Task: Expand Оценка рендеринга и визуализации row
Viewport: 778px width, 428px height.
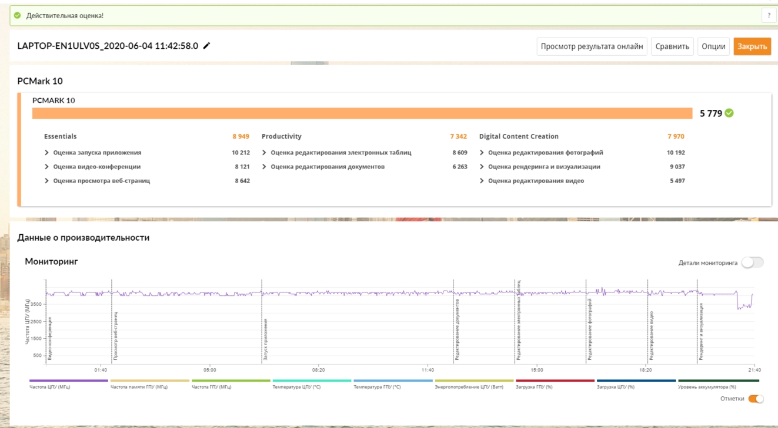Action: 540,167
